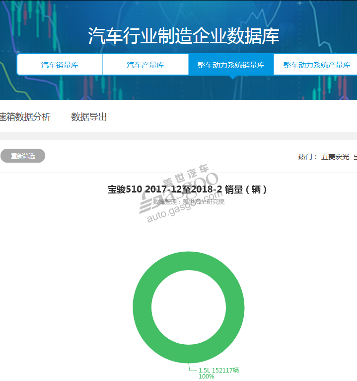Open the 数据导出 section

point(89,117)
